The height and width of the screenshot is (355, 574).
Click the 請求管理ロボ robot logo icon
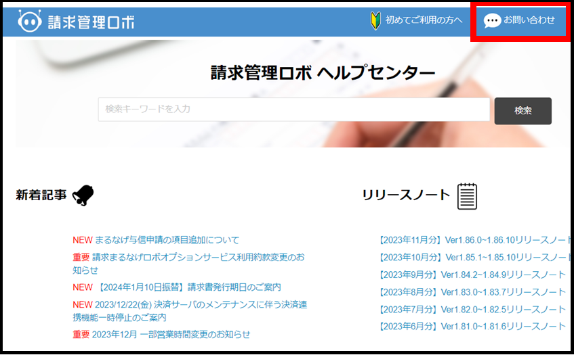click(29, 21)
